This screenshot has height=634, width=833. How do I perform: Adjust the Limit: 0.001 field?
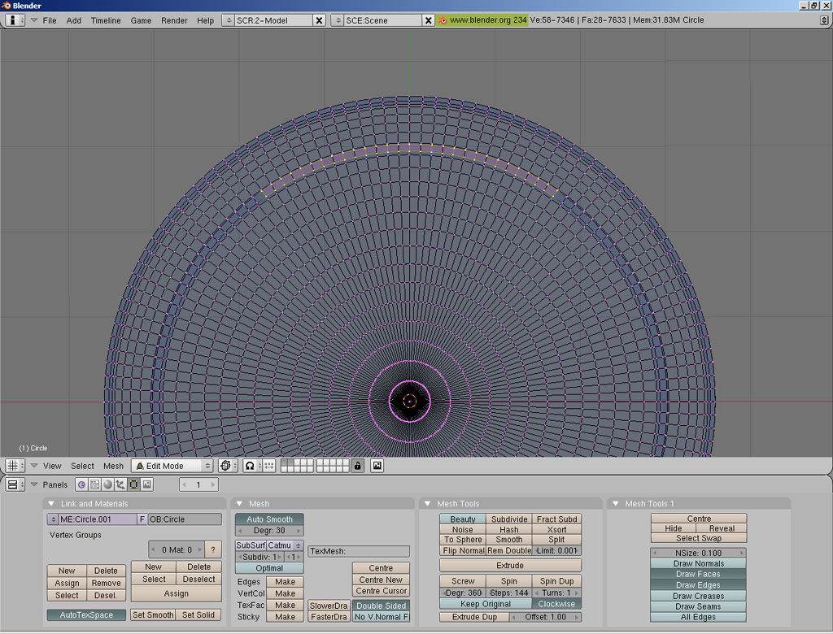(x=556, y=550)
